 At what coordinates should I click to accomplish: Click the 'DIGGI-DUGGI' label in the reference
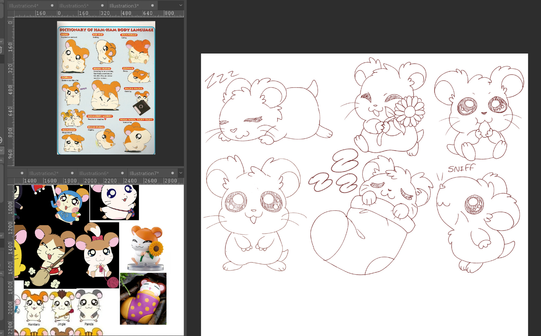(96, 127)
